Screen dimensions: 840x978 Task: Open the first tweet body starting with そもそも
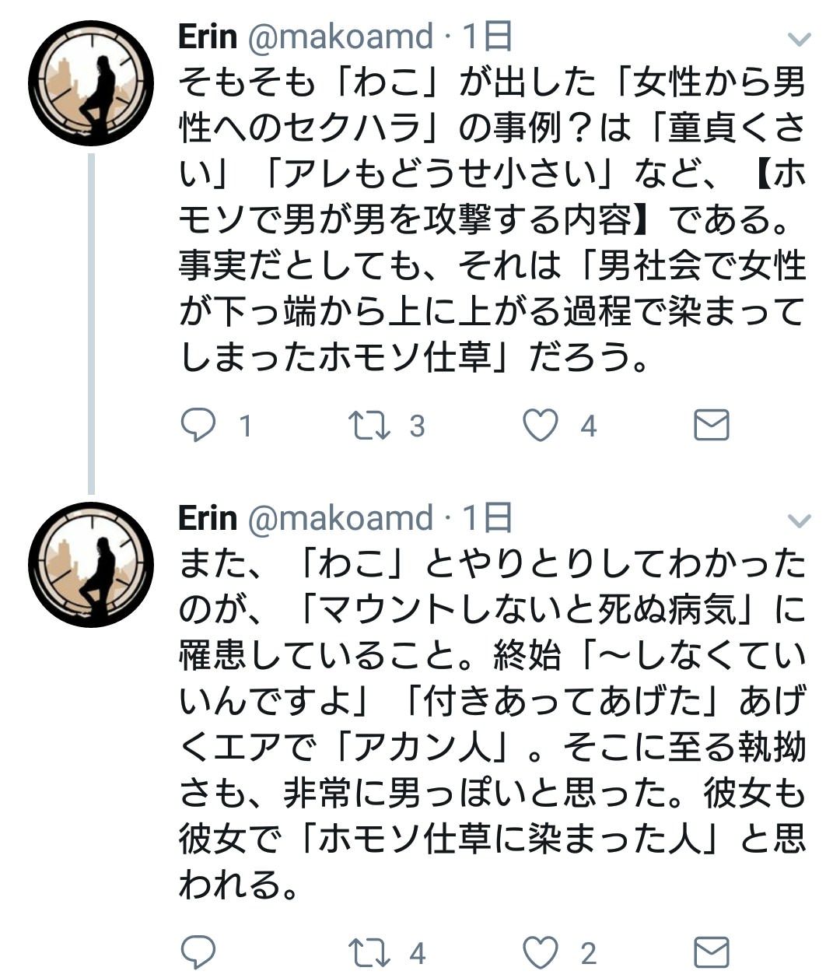492,219
